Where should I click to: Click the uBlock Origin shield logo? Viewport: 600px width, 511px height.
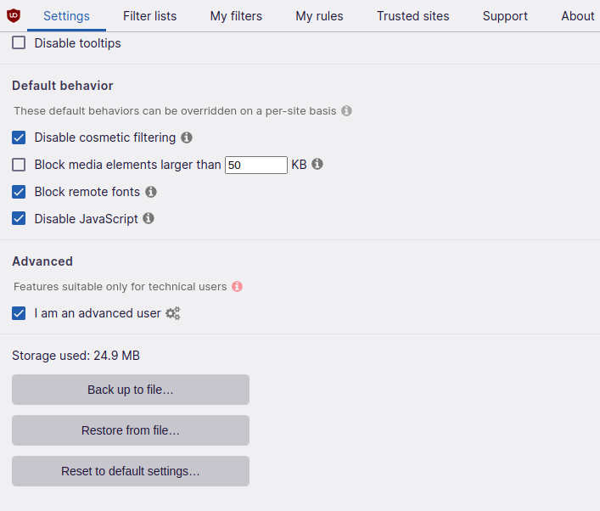coord(14,15)
